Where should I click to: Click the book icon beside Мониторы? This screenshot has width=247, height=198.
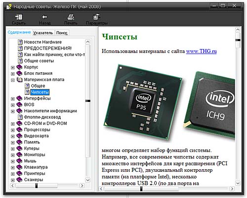tap(19, 155)
